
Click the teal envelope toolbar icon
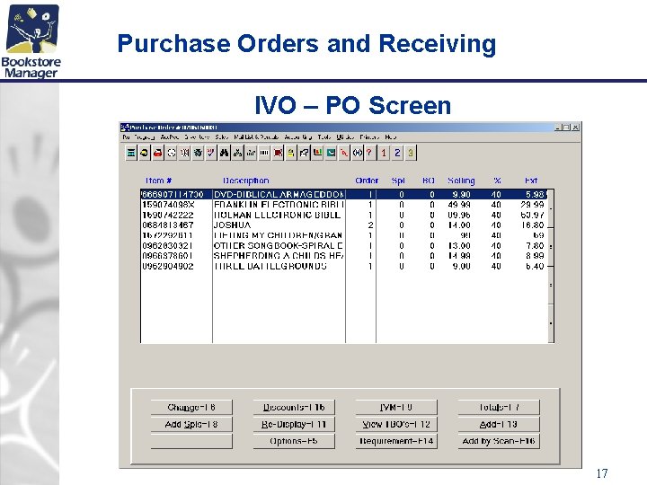pyautogui.click(x=331, y=153)
